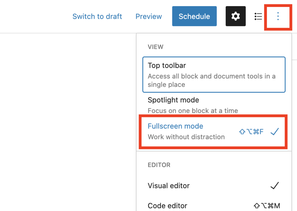Toggle the Top toolbar option
Screen dimensions: 297x211
[214, 74]
